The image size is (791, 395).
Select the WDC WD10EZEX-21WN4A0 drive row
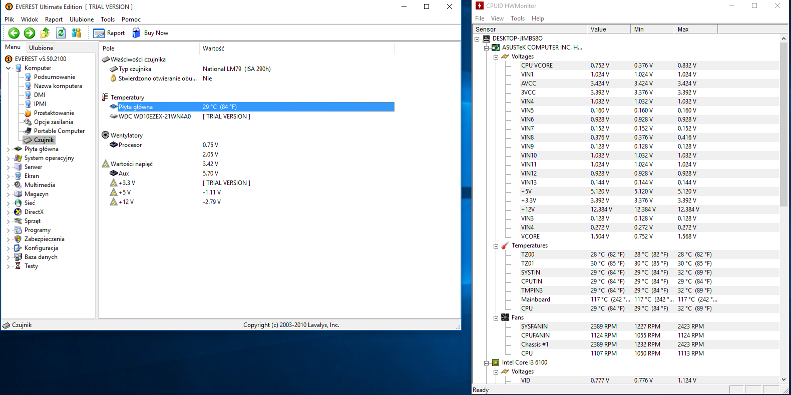(x=251, y=116)
